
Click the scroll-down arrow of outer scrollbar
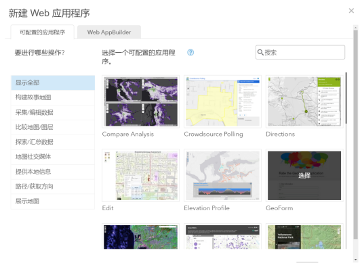356,260
